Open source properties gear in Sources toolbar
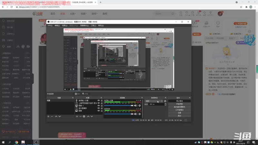Image resolution: width=258 pixels, height=145 pixels. (x=84, y=116)
